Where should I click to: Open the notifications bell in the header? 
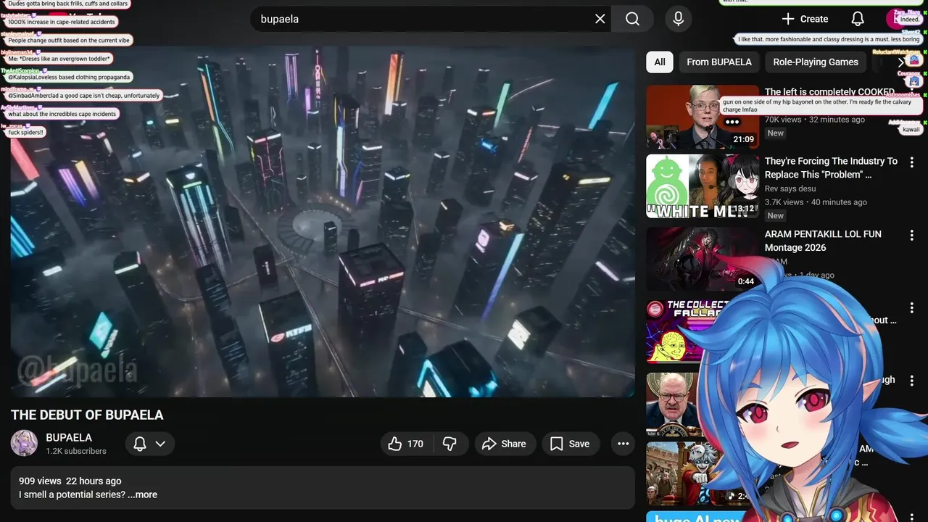[x=858, y=19]
